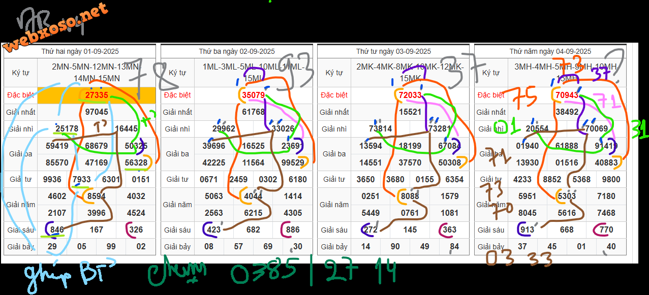Click the highlighted special prize number 27335
The height and width of the screenshot is (295, 649).
pos(97,95)
